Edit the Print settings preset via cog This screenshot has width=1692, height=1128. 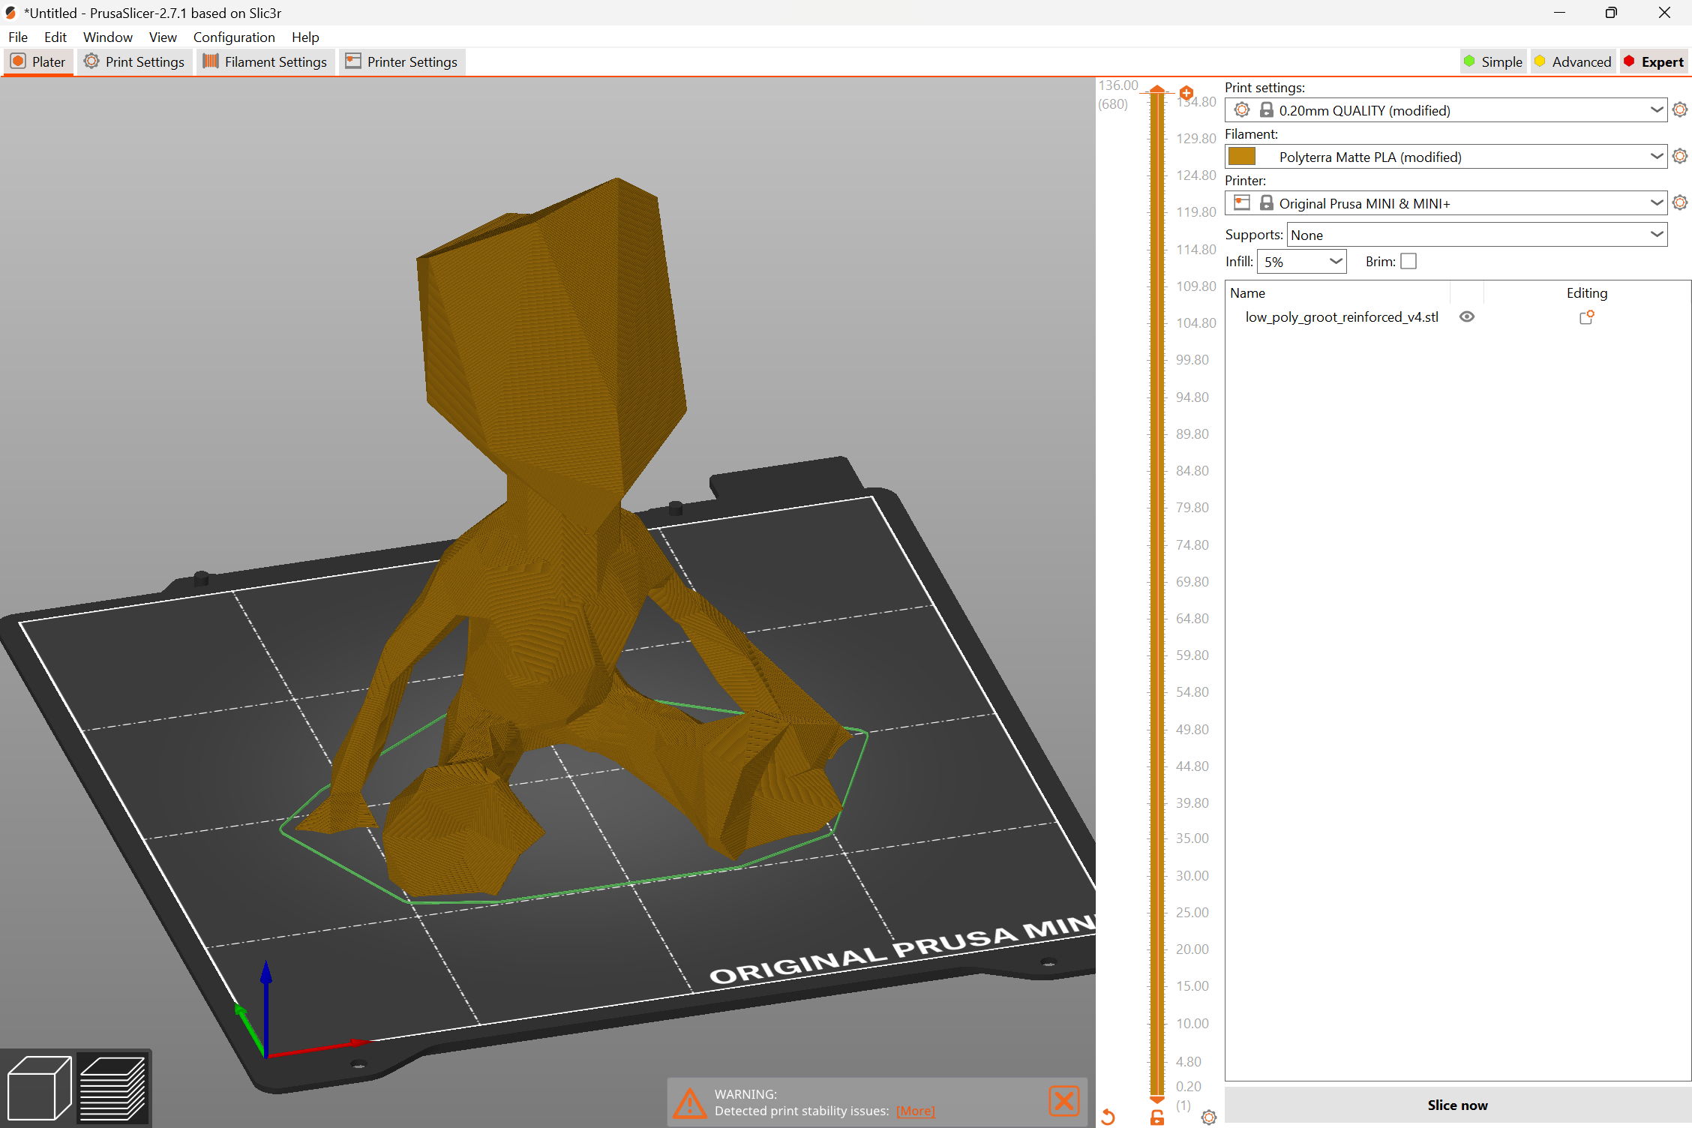(1680, 110)
